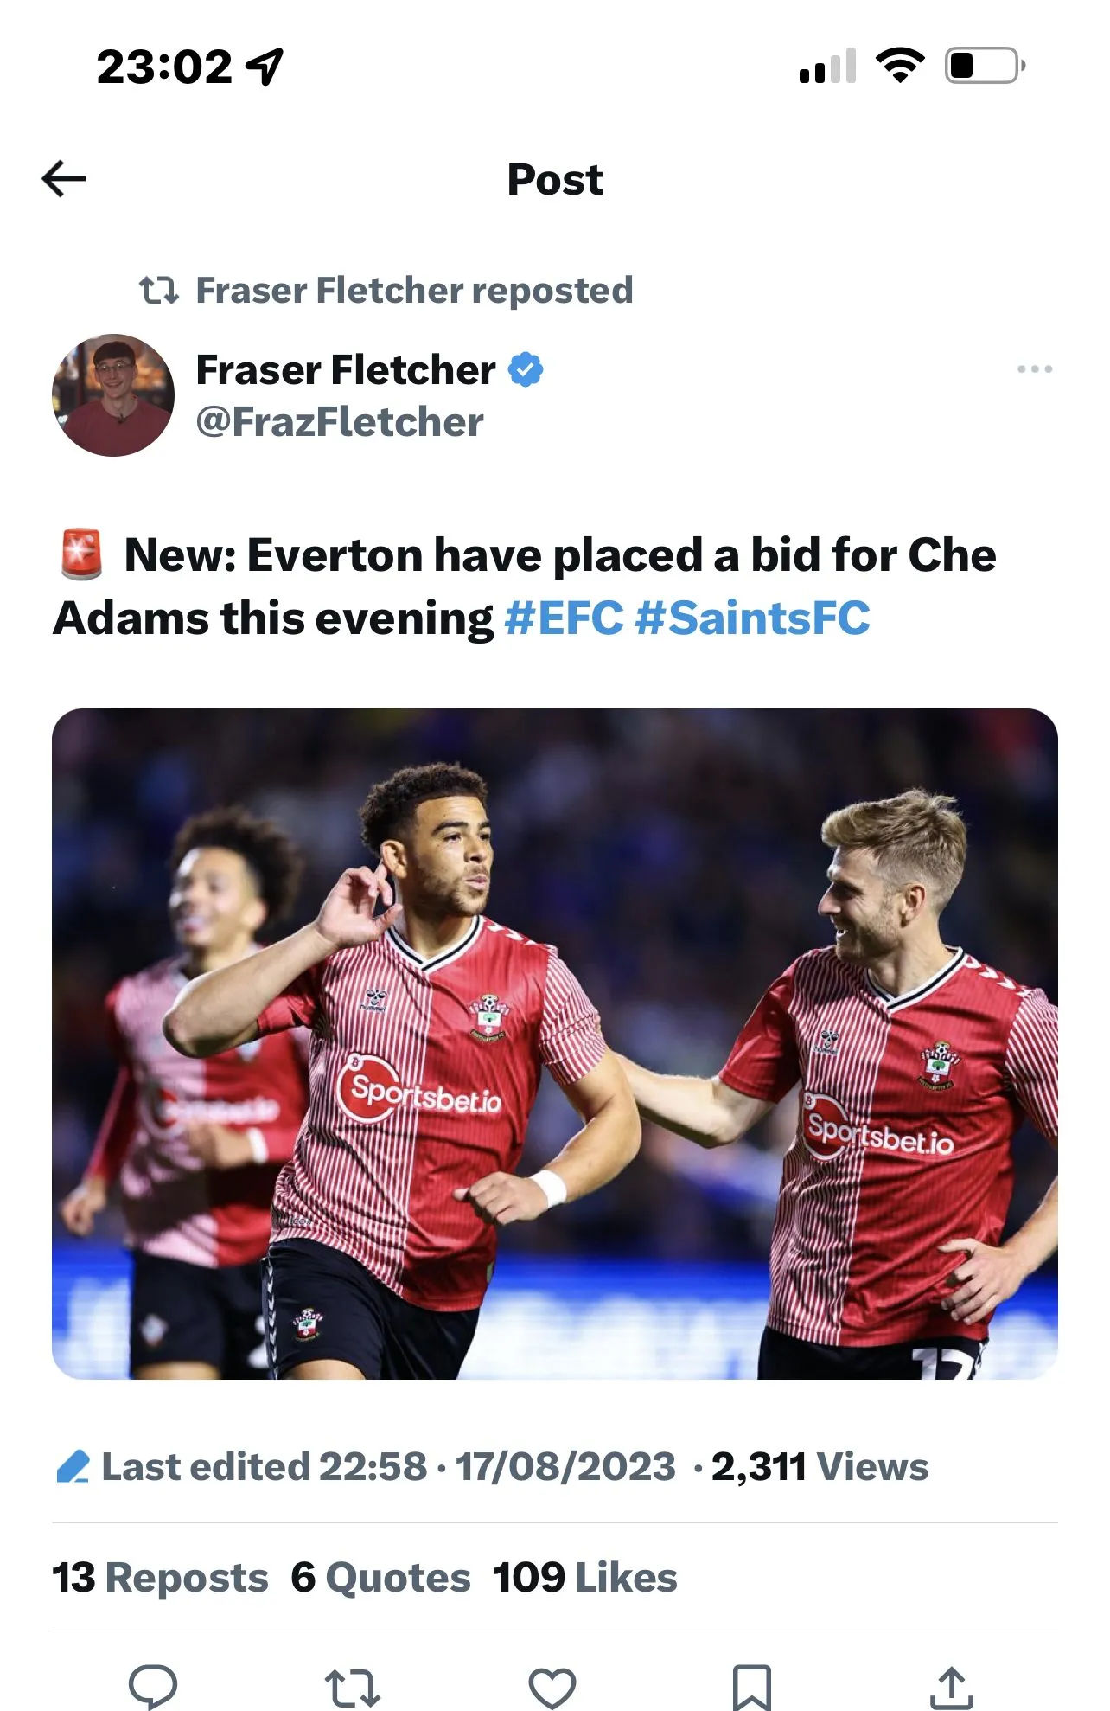Open the footballers photo in the post
Screen dimensions: 1110x1711
pos(555,1043)
